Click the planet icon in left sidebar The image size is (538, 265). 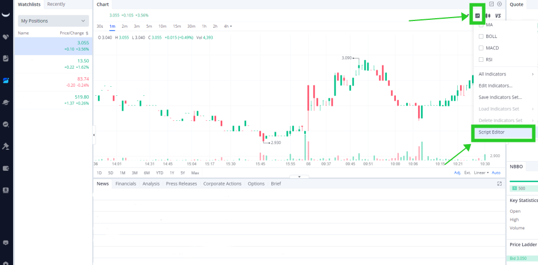coord(6,102)
